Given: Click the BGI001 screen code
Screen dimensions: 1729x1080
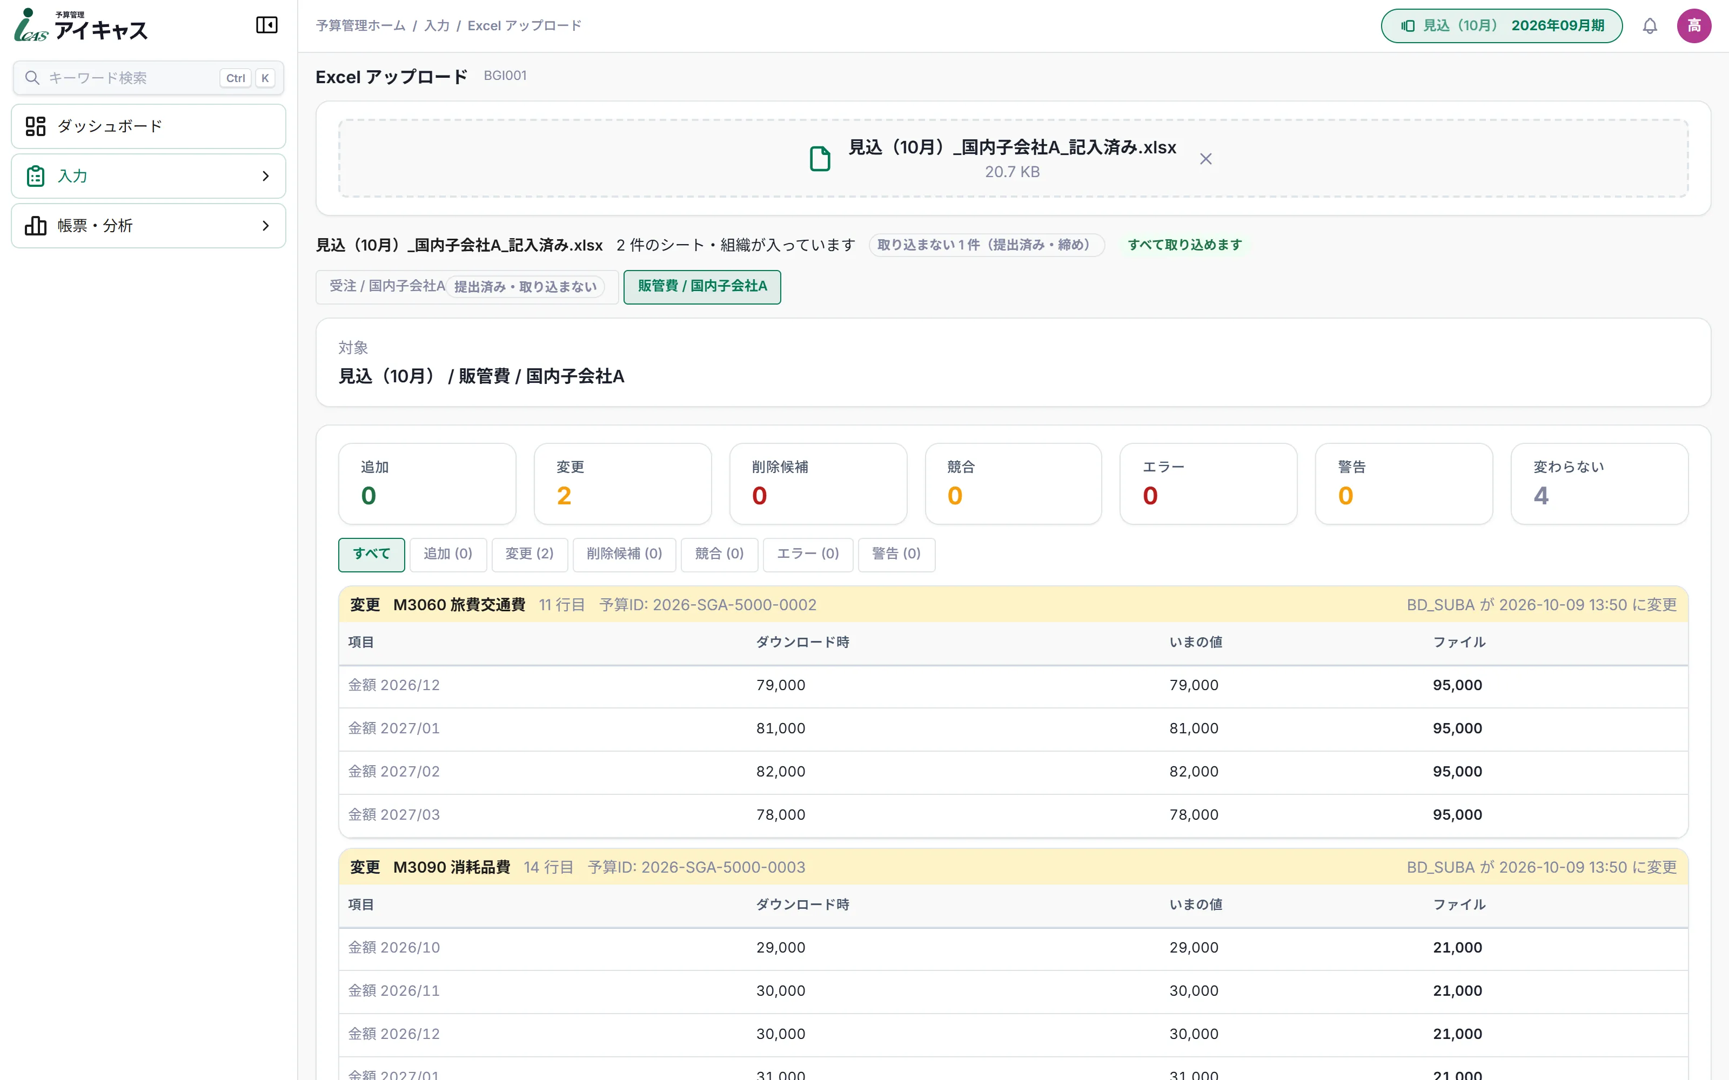Looking at the screenshot, I should (x=505, y=76).
